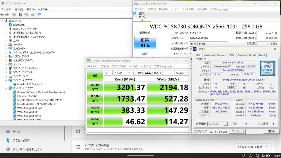
Task: Expand the キーボード category
Action: pyautogui.click(x=6, y=44)
